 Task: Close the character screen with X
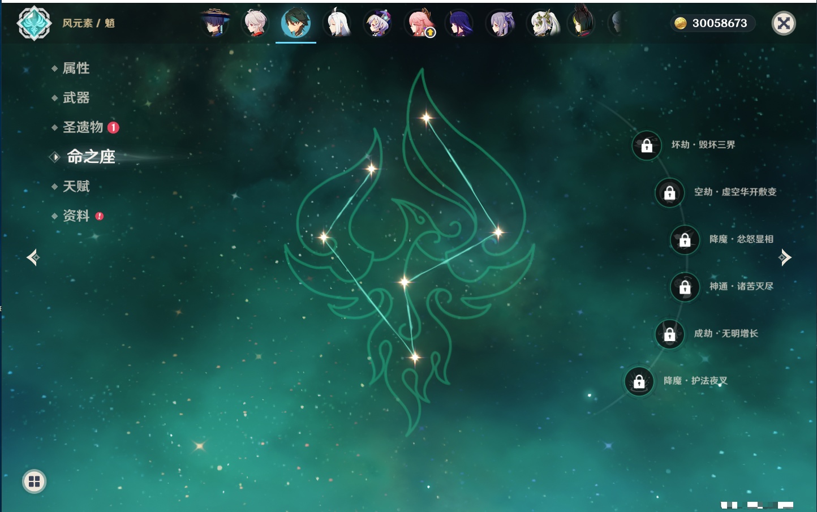pyautogui.click(x=784, y=23)
